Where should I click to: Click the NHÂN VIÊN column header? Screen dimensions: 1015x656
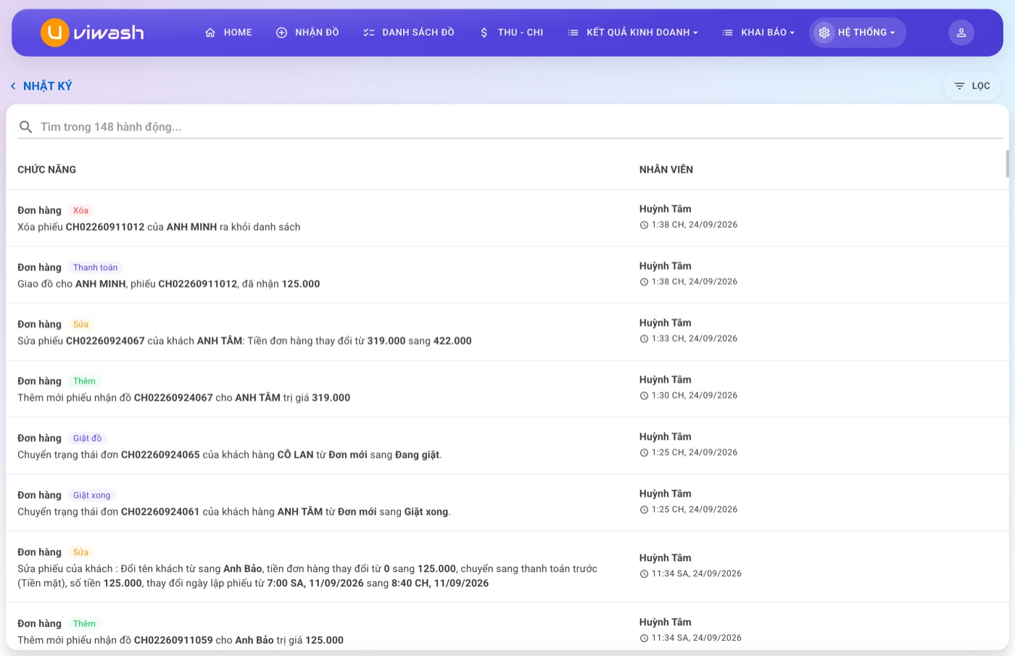666,170
